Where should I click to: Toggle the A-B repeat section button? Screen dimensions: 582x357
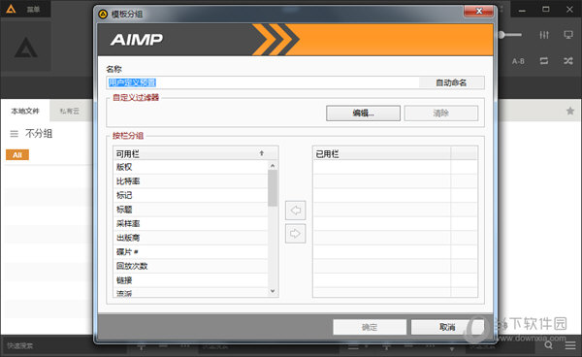[518, 61]
